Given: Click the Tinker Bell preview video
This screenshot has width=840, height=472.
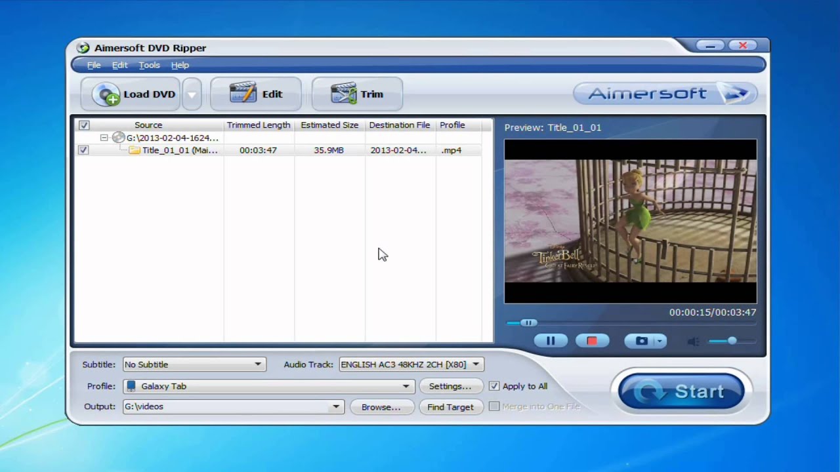Looking at the screenshot, I should pos(630,221).
